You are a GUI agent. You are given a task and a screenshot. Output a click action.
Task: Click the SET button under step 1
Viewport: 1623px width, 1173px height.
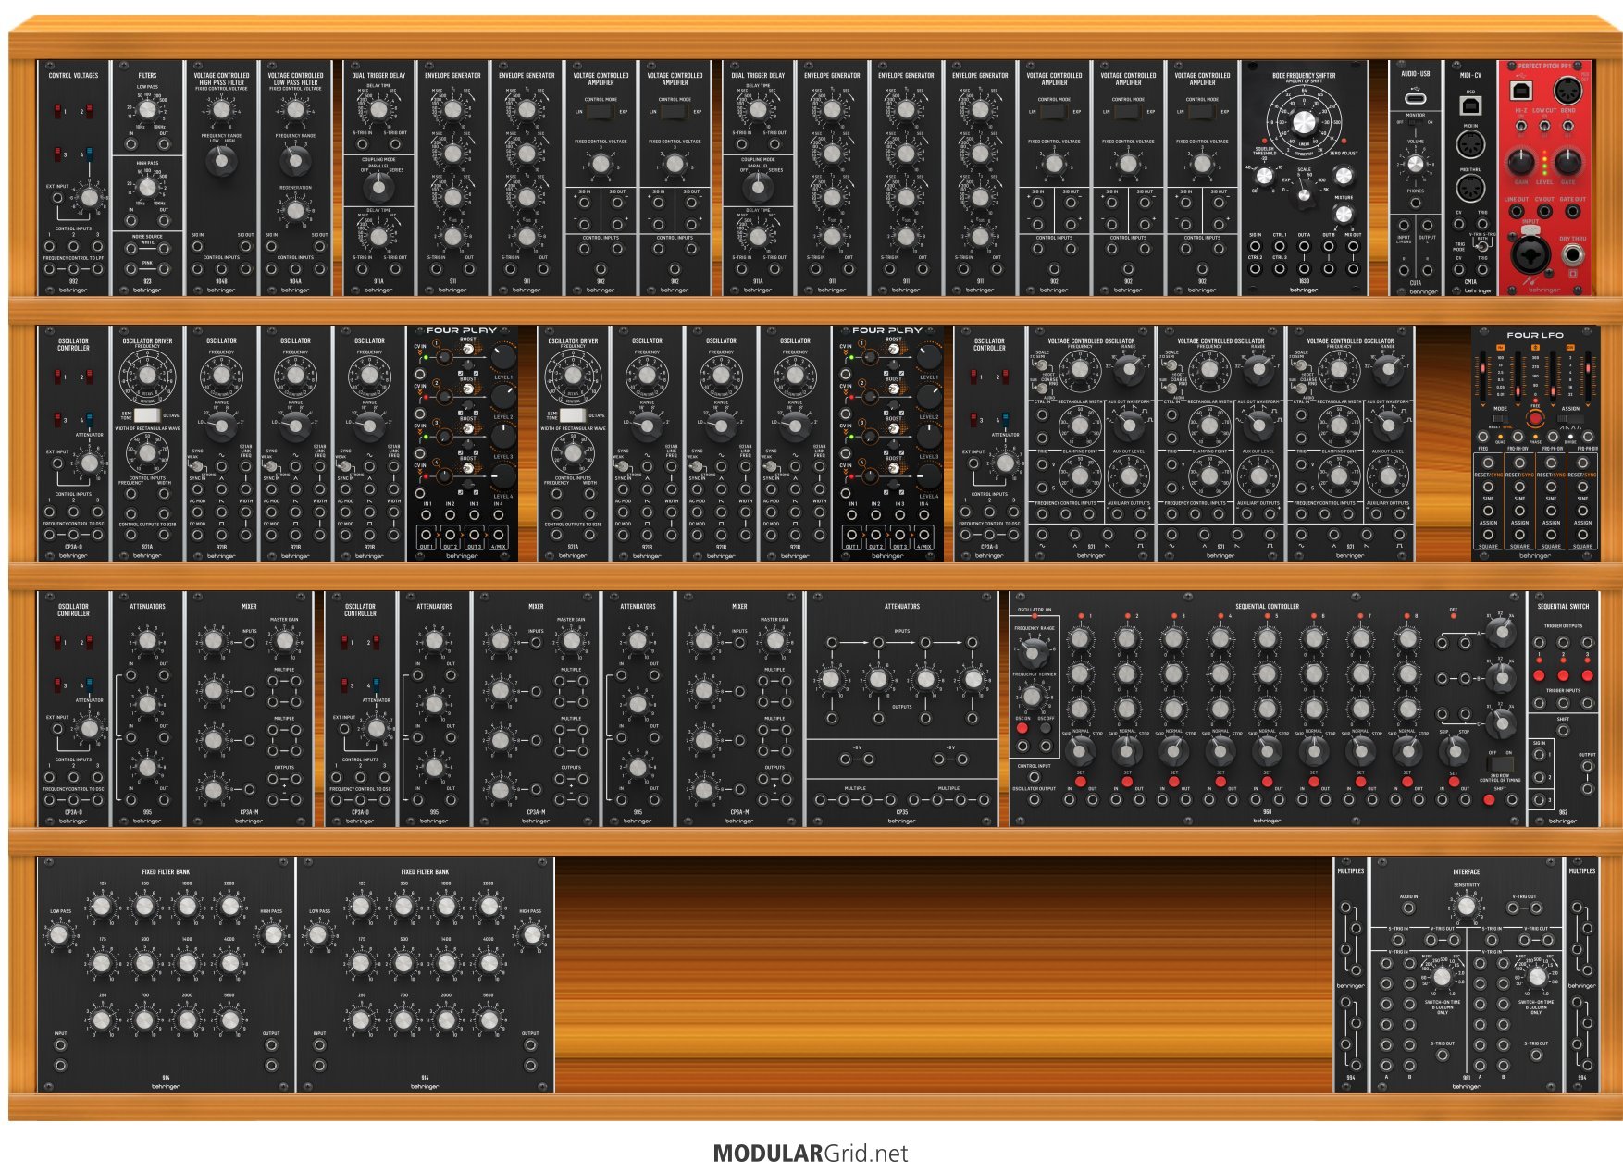(1080, 782)
